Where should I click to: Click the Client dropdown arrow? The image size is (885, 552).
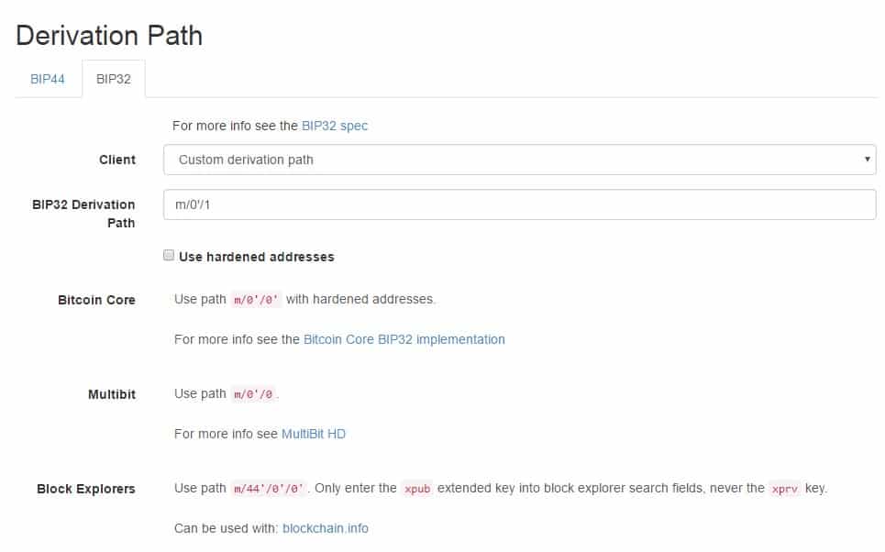click(867, 160)
